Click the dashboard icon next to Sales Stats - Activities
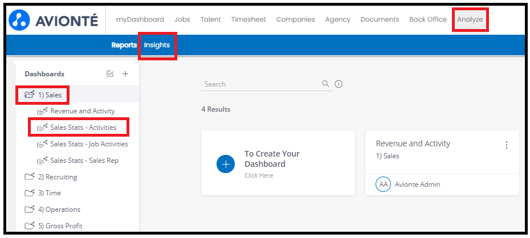 tap(42, 128)
